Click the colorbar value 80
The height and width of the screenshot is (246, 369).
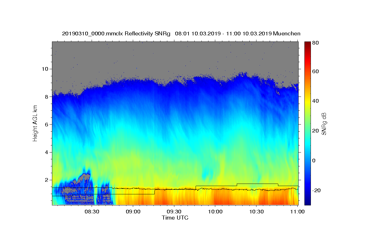[x=315, y=43]
